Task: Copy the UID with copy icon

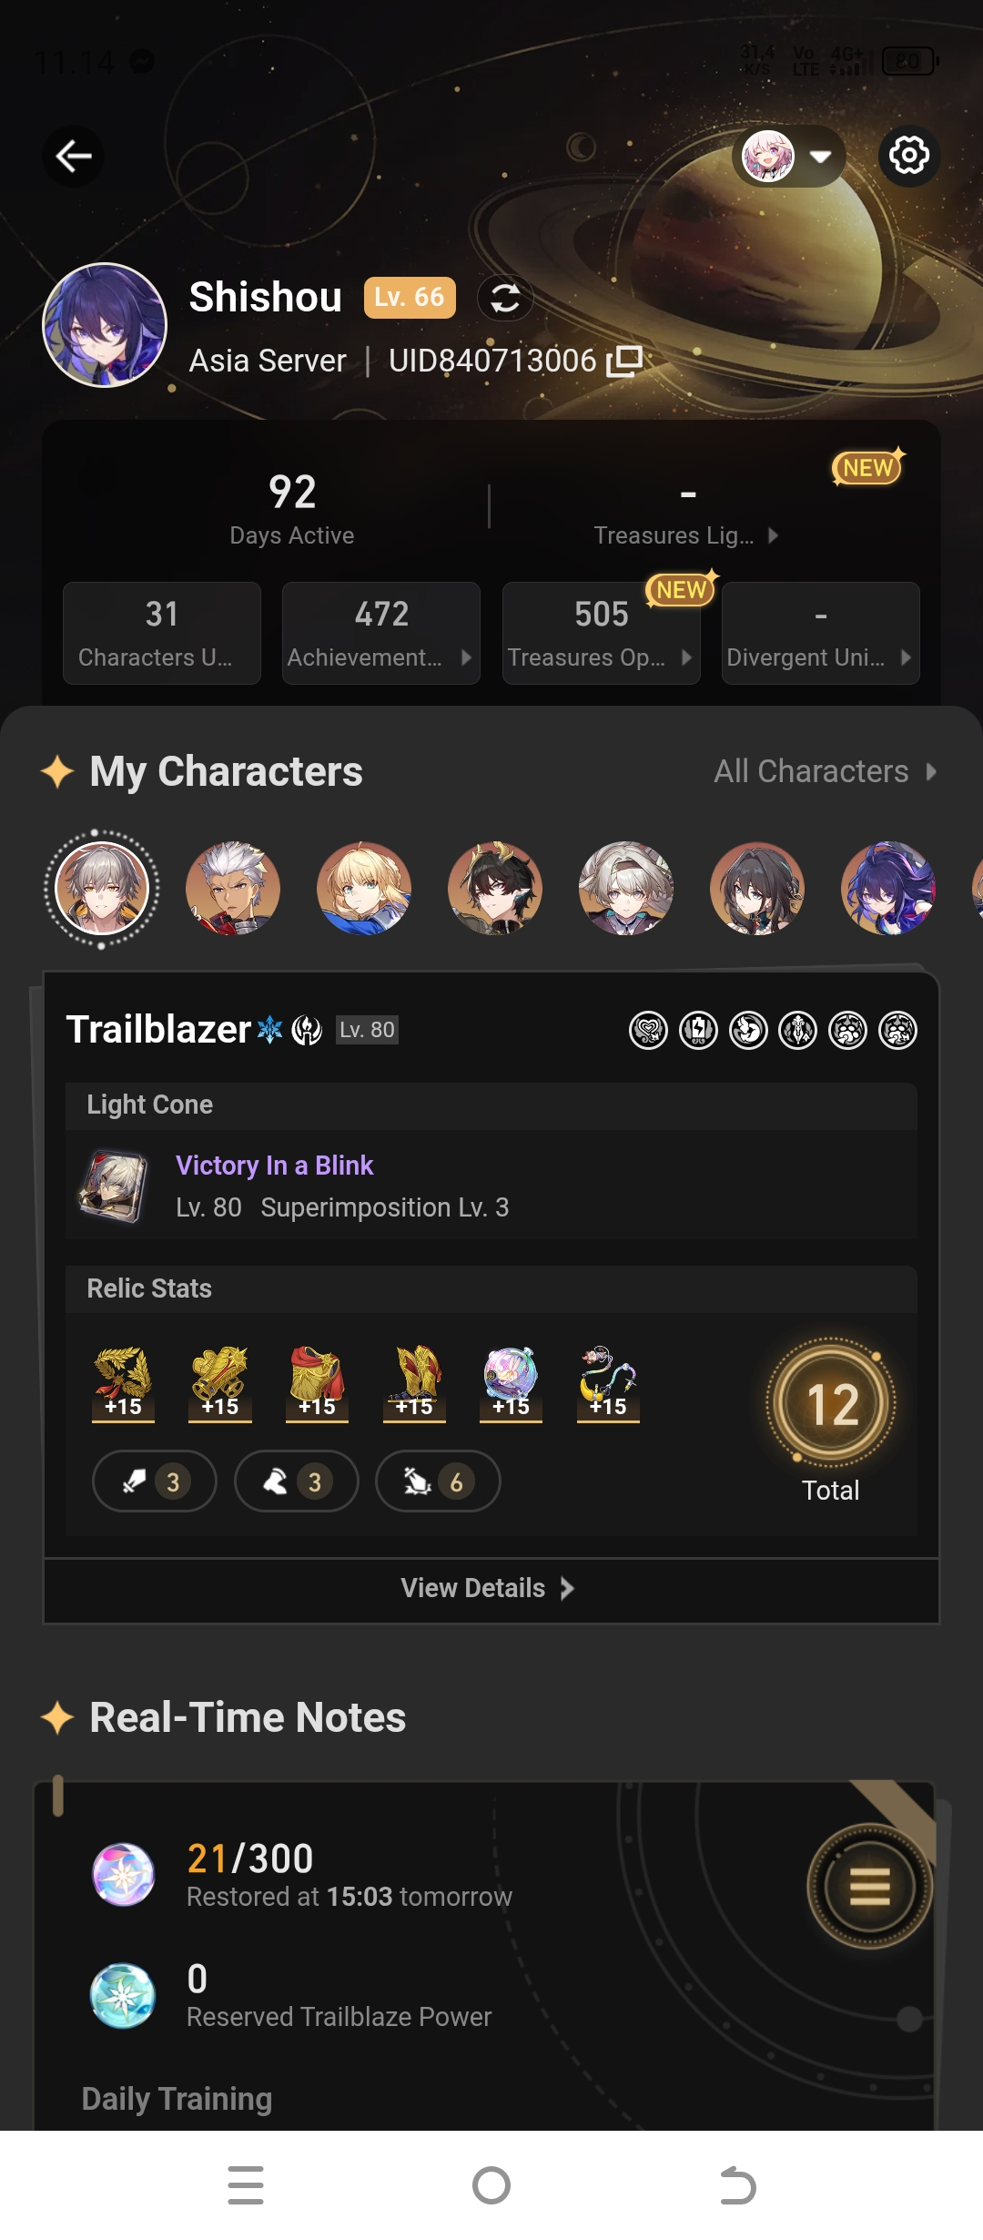Action: click(x=624, y=361)
